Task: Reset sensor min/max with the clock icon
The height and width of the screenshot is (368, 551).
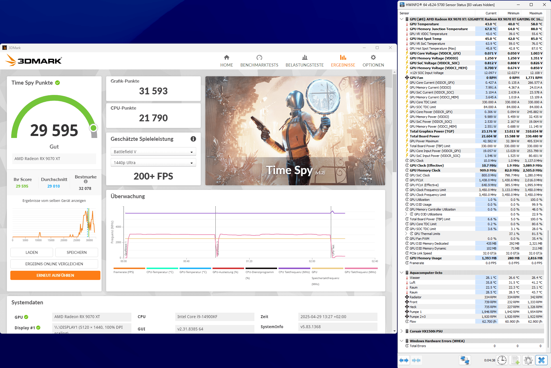Action: [x=502, y=360]
